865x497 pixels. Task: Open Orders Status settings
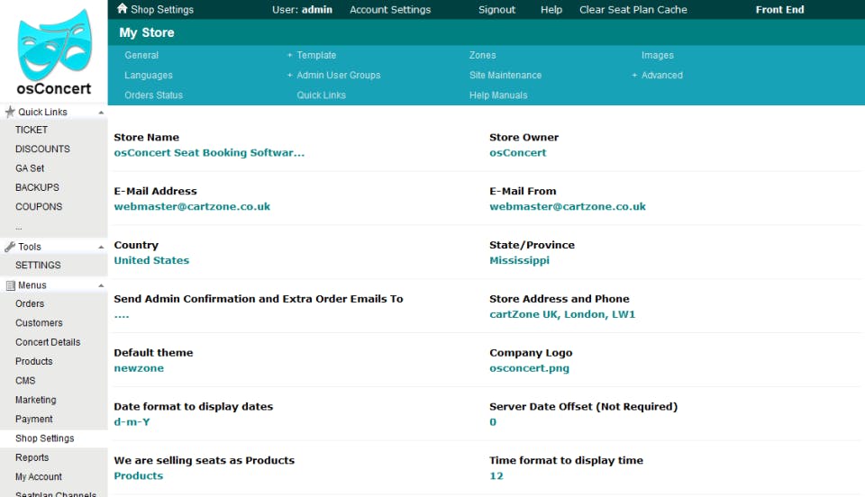pyautogui.click(x=153, y=95)
